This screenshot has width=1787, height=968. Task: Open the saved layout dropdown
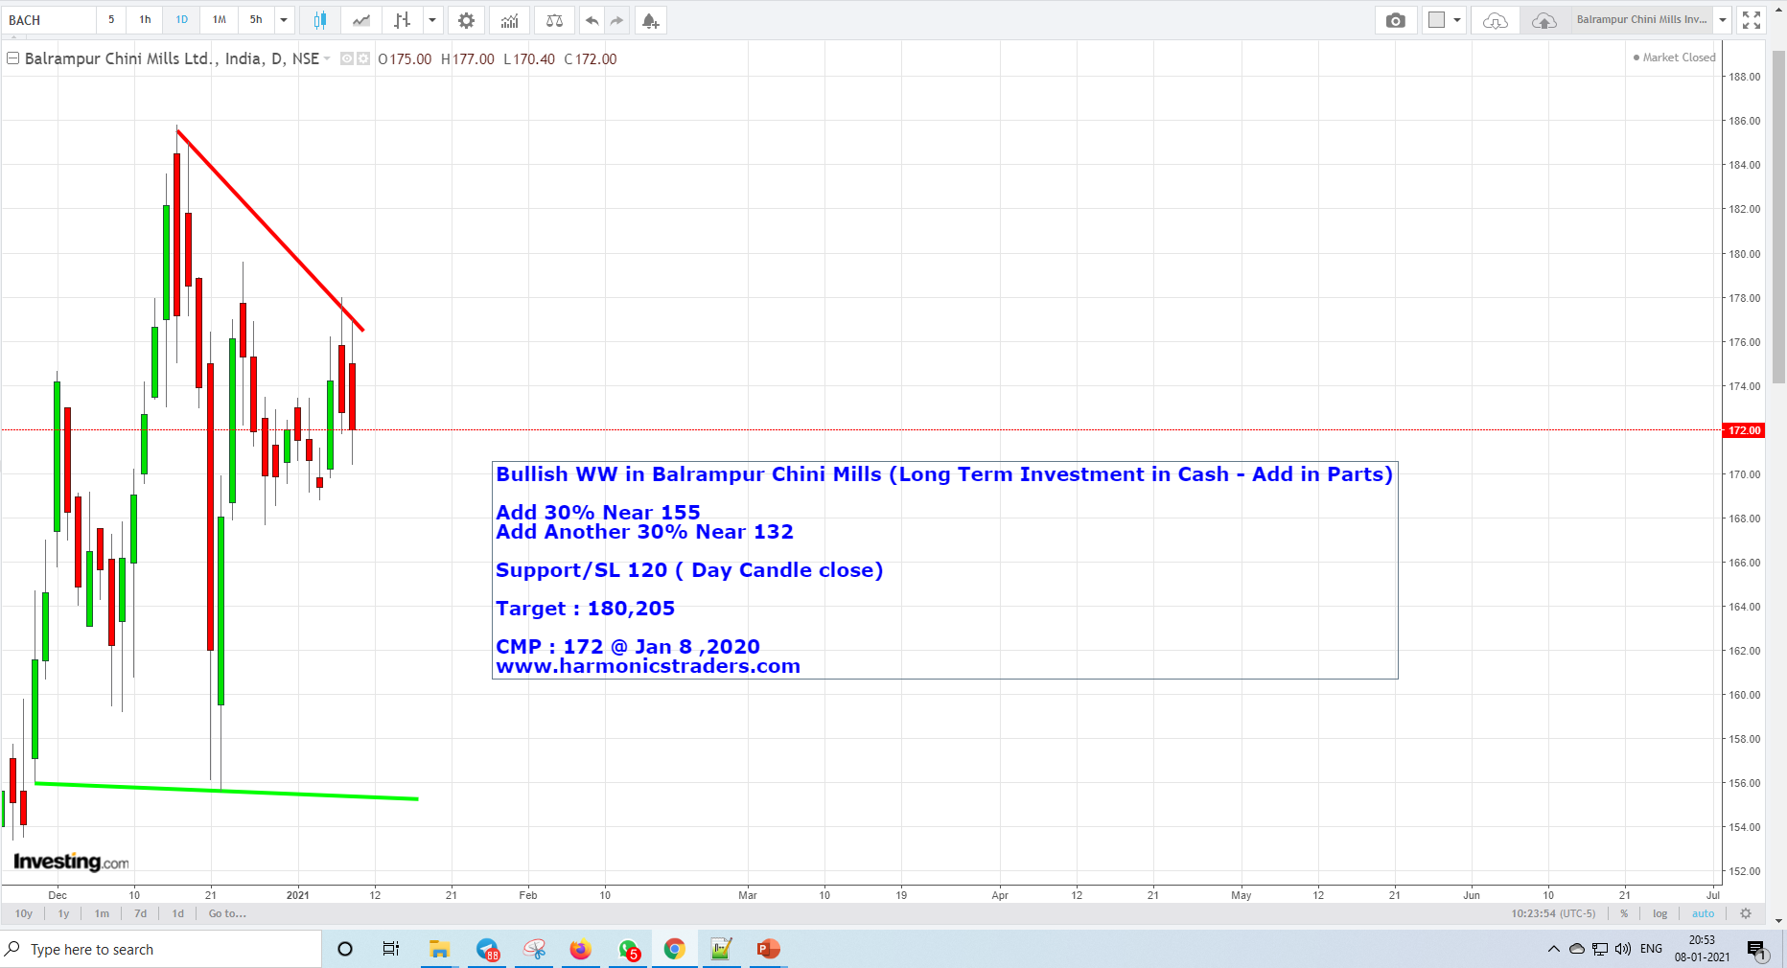point(1724,19)
